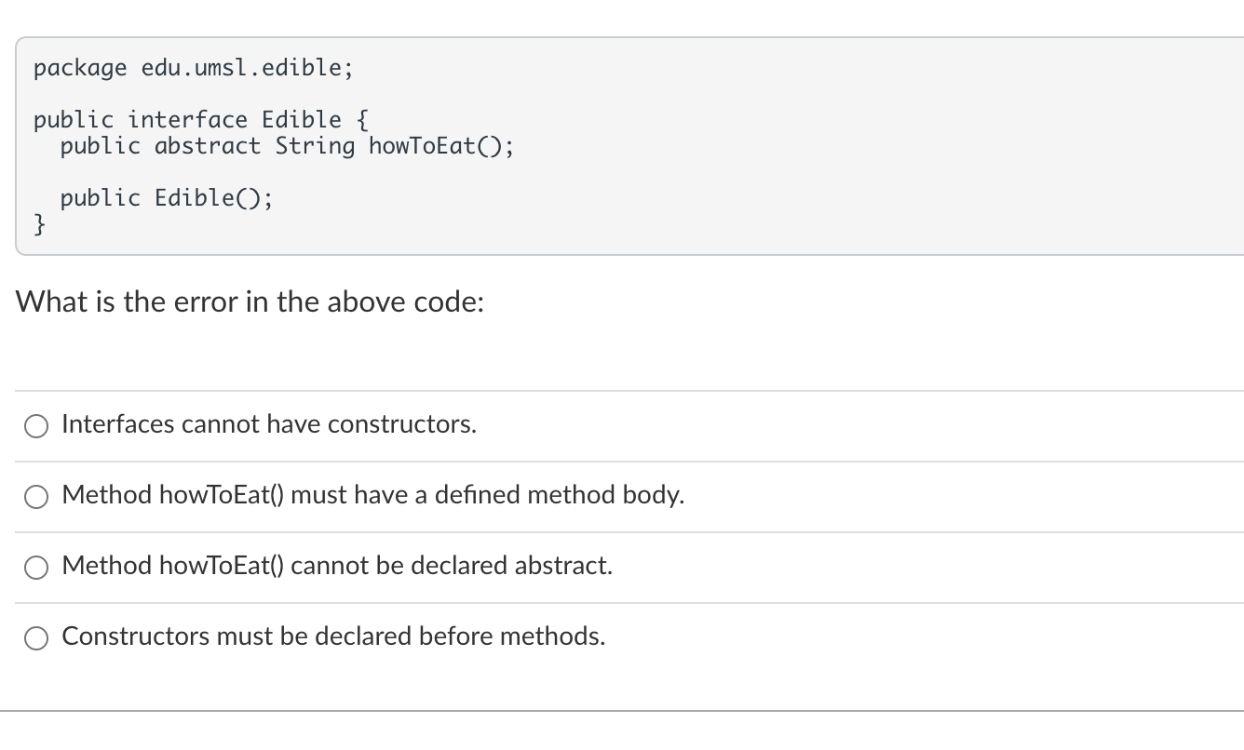
Task: Click the 'package' keyword in the code
Action: point(80,68)
